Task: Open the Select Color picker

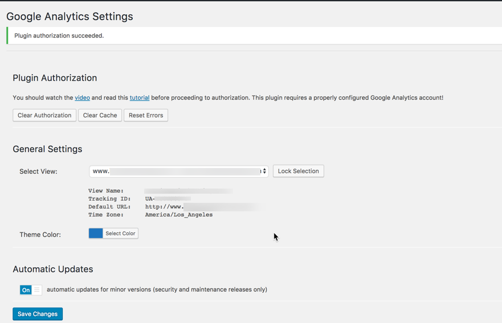Action: tap(120, 234)
